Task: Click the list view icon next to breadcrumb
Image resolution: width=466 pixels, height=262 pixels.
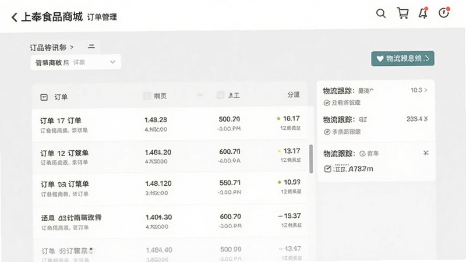Action: [x=91, y=47]
